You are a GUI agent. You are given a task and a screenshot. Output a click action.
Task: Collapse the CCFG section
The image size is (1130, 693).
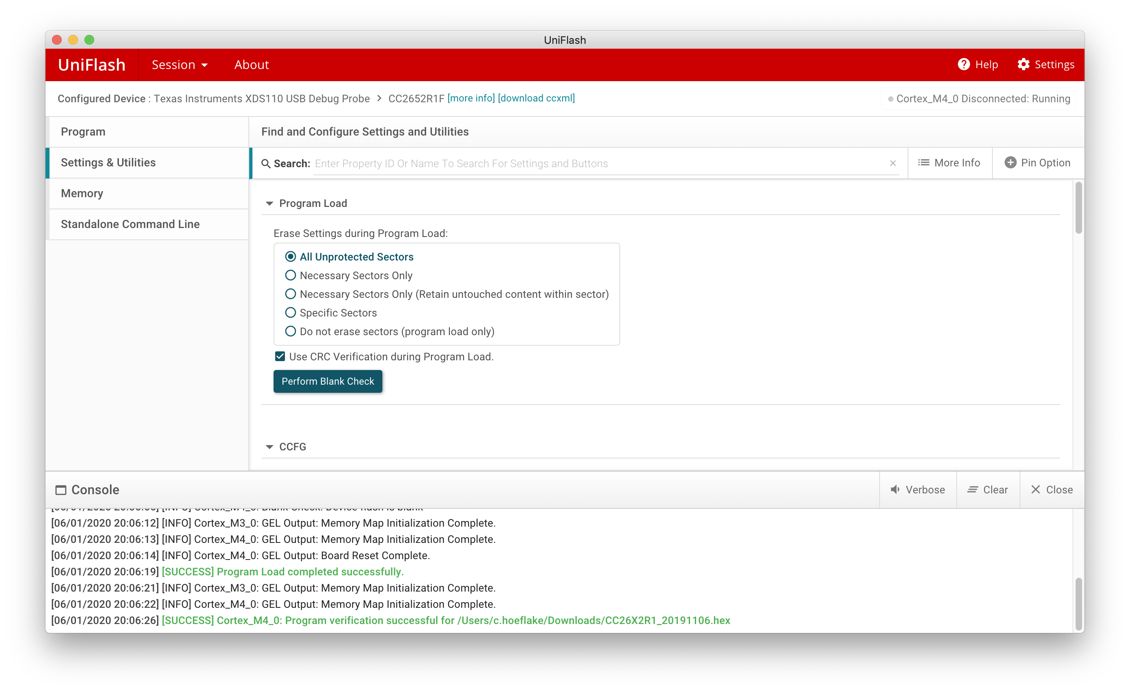(270, 447)
